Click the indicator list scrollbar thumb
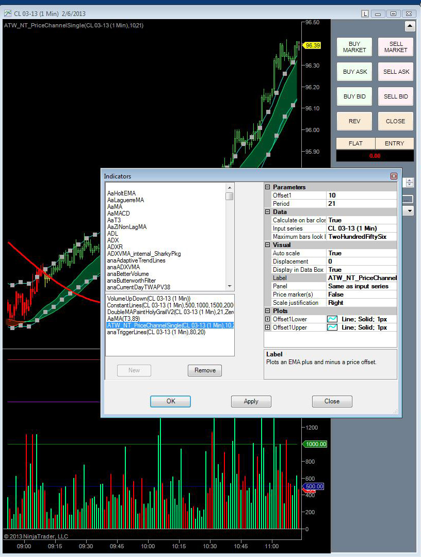Viewport: 421px width, 557px height. pyautogui.click(x=230, y=196)
